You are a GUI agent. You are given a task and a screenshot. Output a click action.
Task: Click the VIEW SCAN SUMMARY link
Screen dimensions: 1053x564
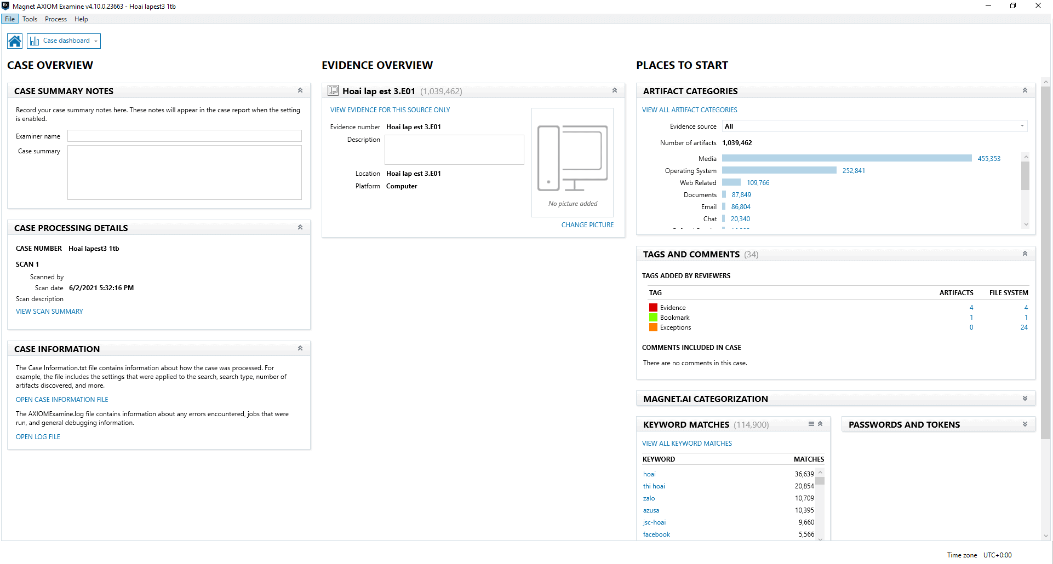coord(49,312)
